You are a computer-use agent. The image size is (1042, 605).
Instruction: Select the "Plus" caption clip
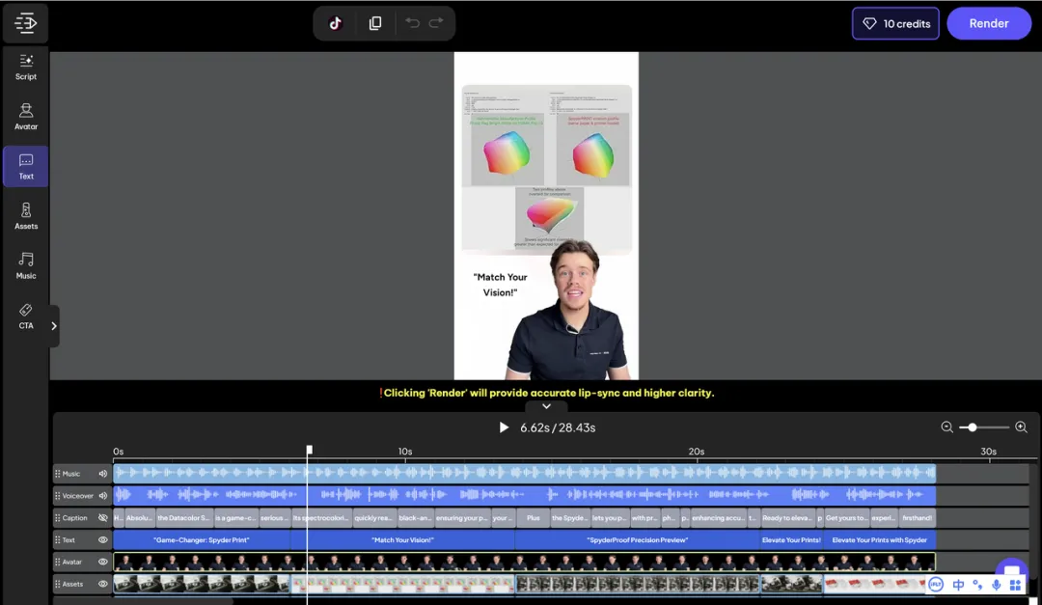(533, 518)
